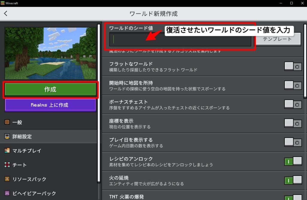This screenshot has width=307, height=200.
Task: Turn off 火の延焼 toggle
Action: click(293, 180)
